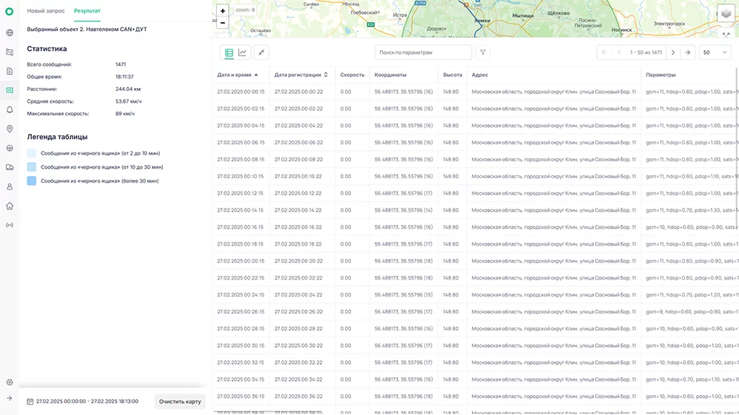Open the date range 27.02.2025 picker
Image resolution: width=739 pixels, height=415 pixels.
(x=83, y=402)
